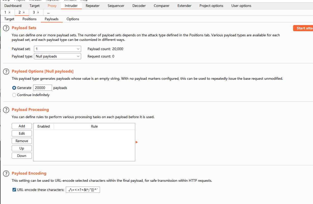Edit the selected processing rule
This screenshot has height=204, width=313.
22,133
